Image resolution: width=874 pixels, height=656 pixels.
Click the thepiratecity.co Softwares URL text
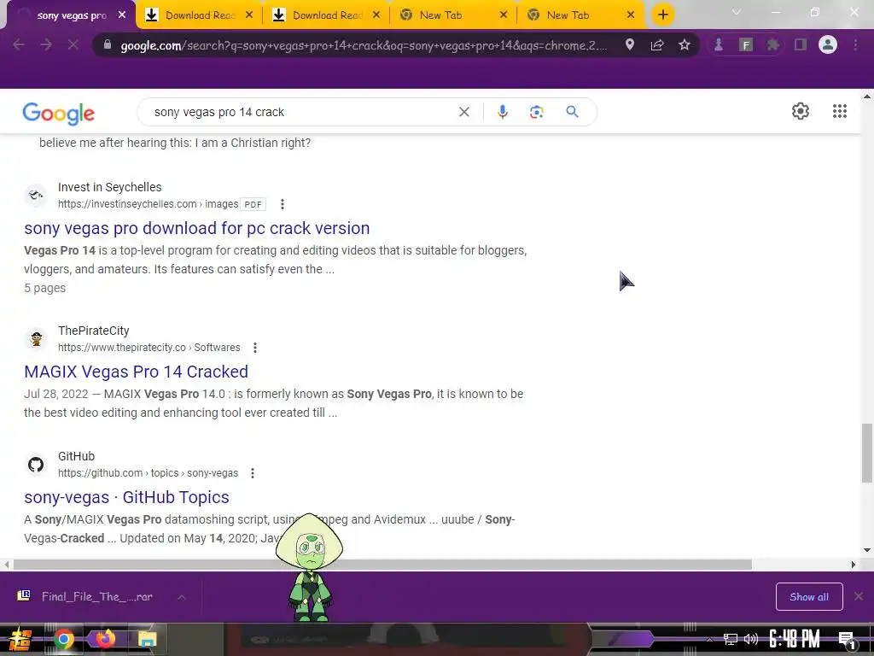pos(149,348)
